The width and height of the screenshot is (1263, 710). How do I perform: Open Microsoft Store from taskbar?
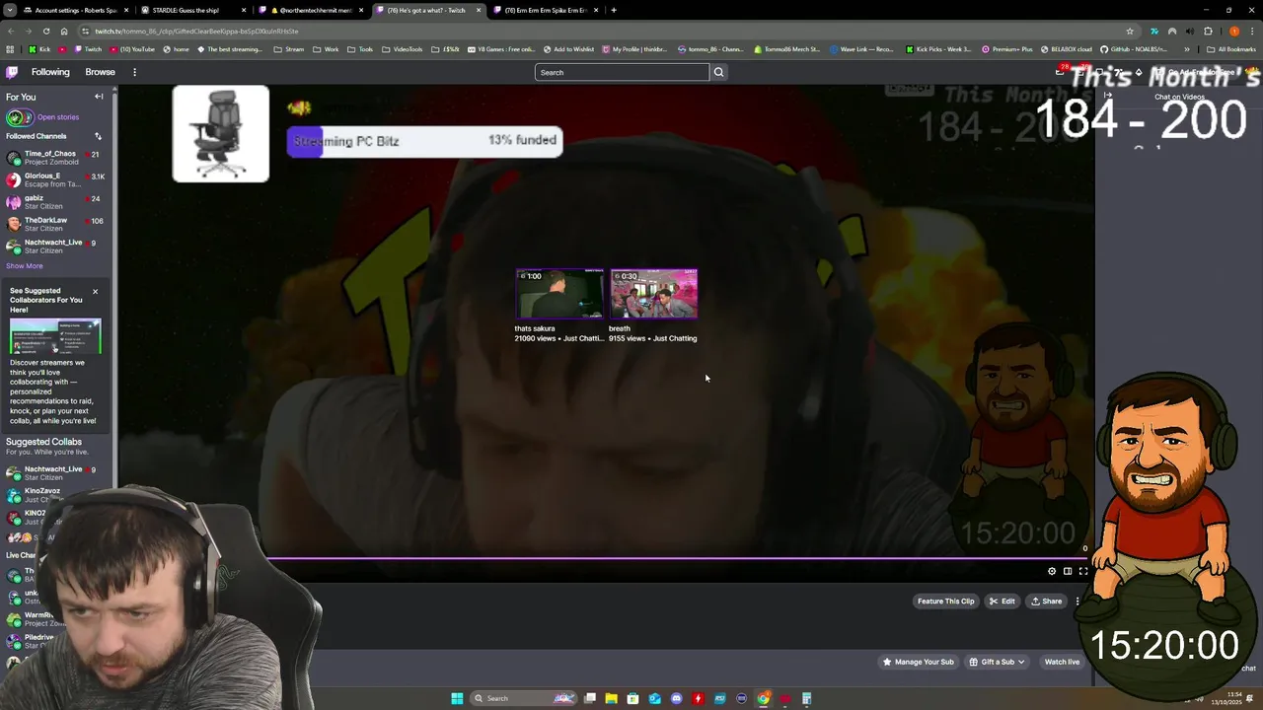pyautogui.click(x=633, y=698)
